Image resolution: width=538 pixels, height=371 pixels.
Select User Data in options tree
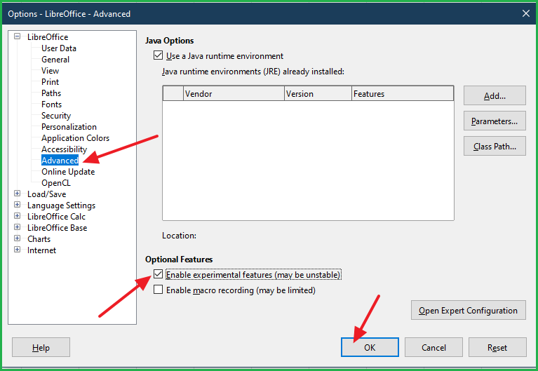point(59,48)
